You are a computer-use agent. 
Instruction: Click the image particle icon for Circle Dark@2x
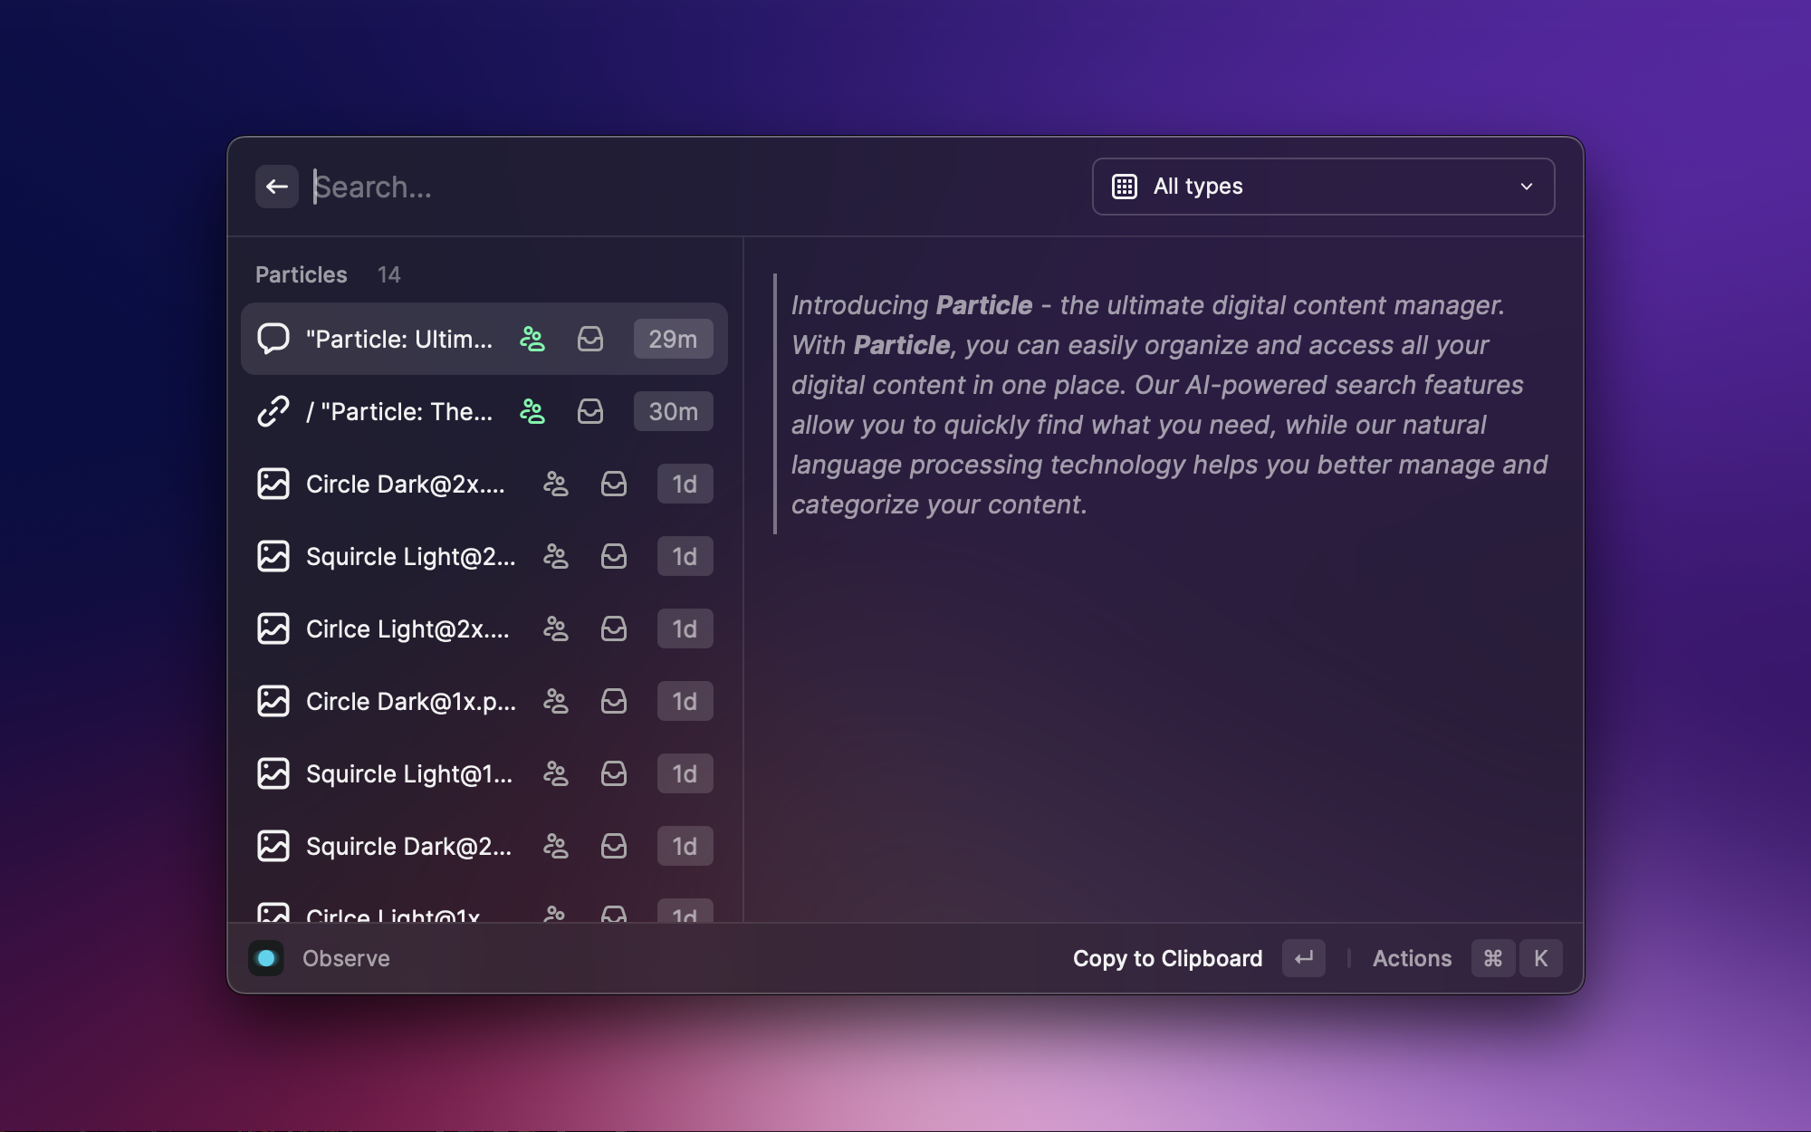[273, 483]
